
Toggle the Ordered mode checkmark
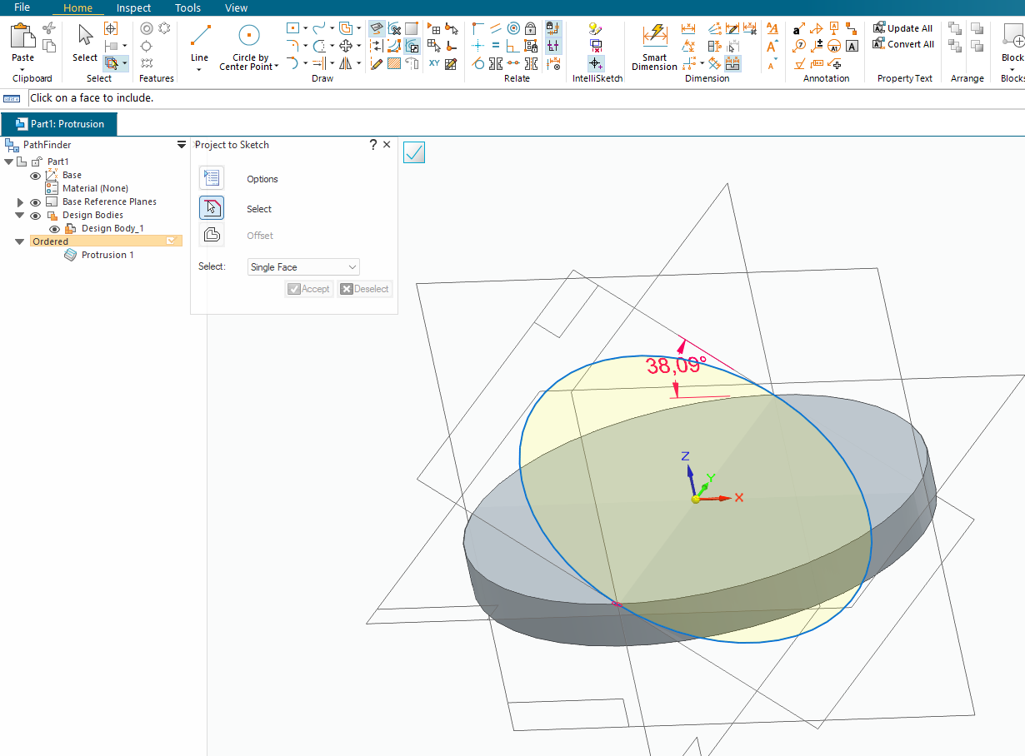point(172,241)
